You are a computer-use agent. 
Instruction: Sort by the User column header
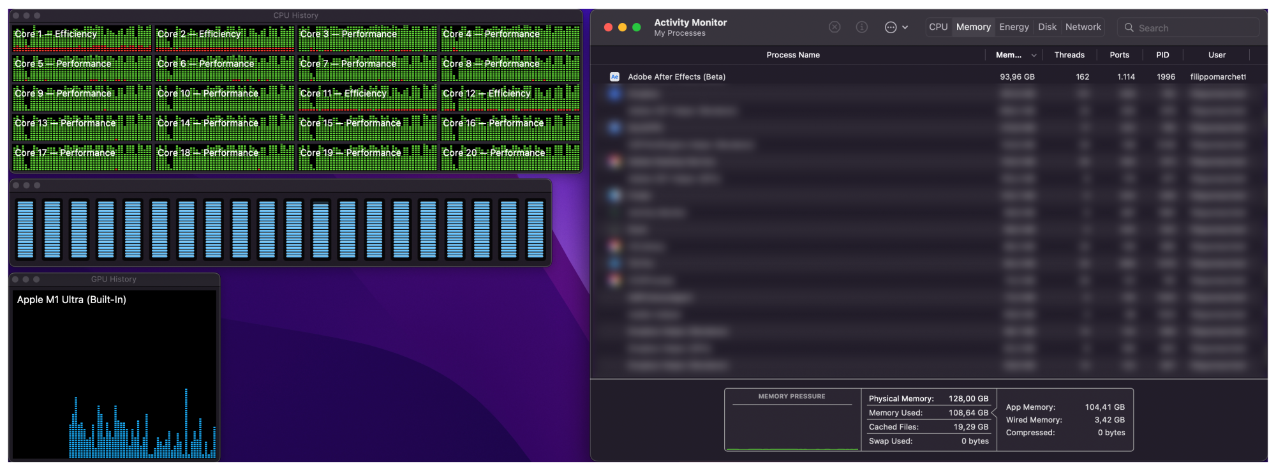pyautogui.click(x=1217, y=55)
